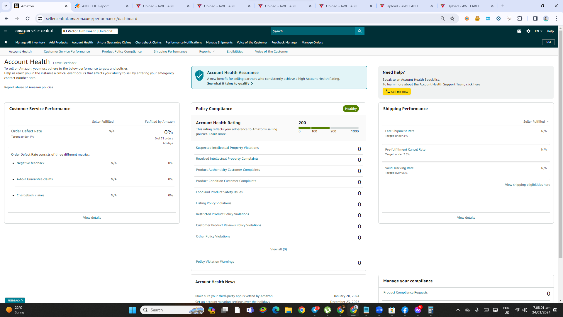This screenshot has width=563, height=317.
Task: Click the Help link in header
Action: (550, 31)
